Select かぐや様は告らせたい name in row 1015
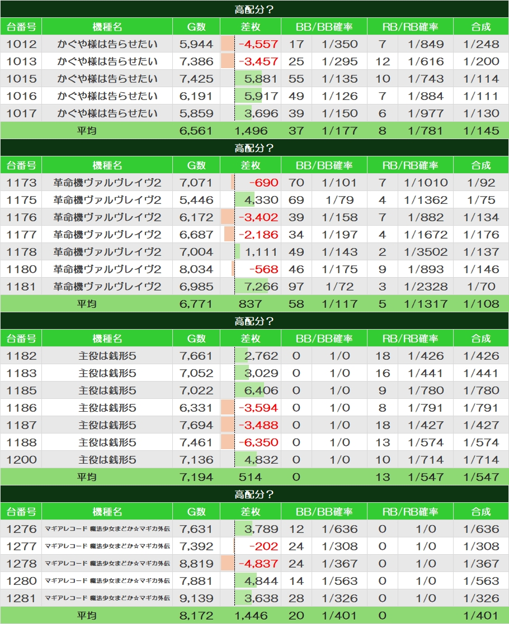This screenshot has width=509, height=624. click(107, 79)
